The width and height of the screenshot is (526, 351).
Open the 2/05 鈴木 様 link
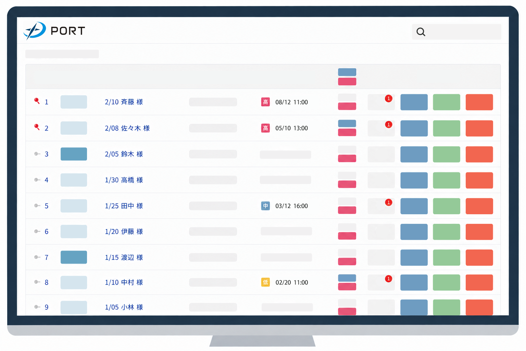coord(124,154)
